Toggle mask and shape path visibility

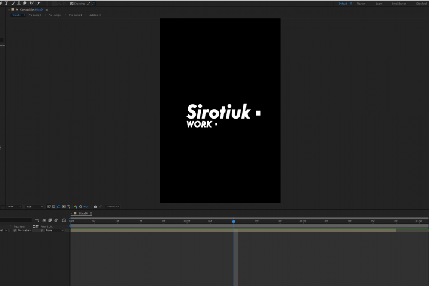58,207
